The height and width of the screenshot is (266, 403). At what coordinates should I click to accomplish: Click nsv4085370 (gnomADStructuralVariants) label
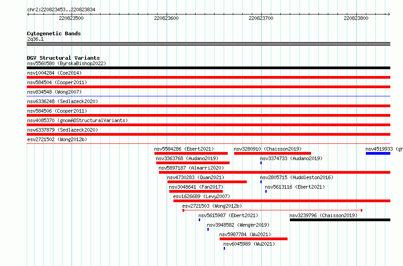pos(77,120)
